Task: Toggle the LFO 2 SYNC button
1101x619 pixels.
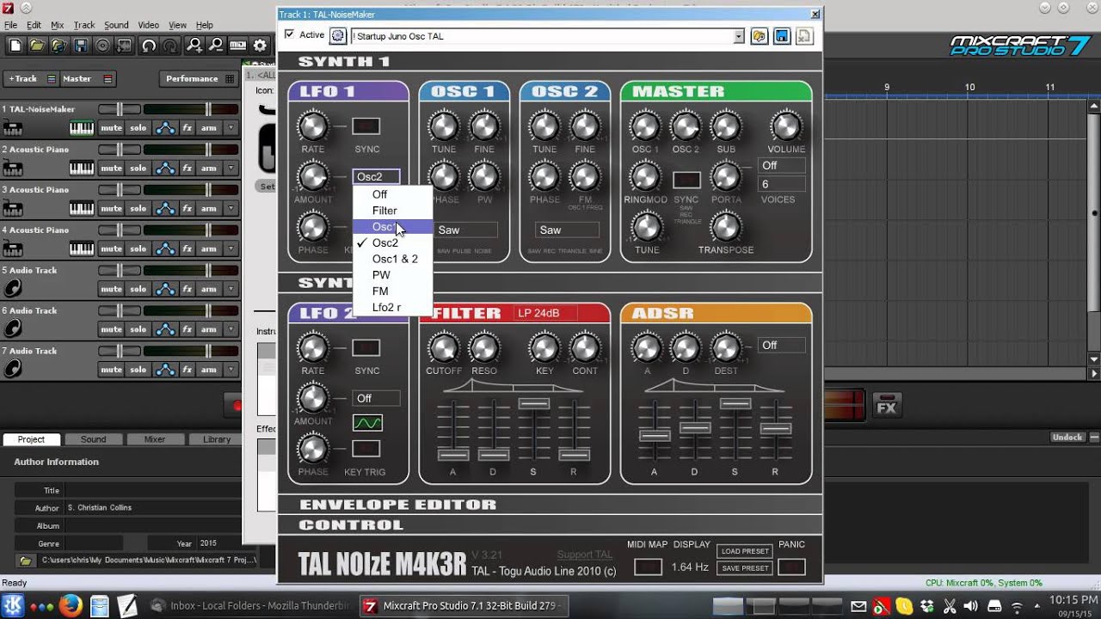Action: coord(366,348)
